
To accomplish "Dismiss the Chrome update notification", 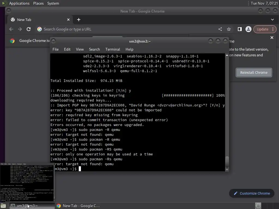I will tap(272, 38).
